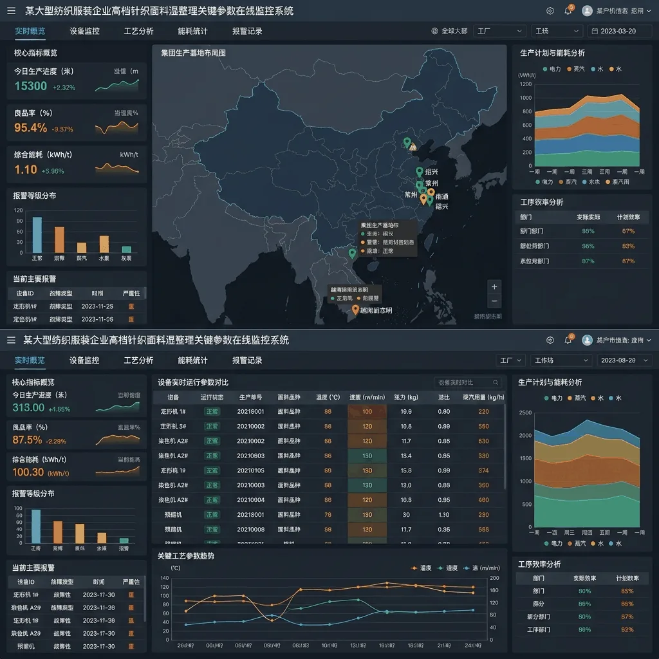The height and width of the screenshot is (659, 659).
Task: Toggle 电力 legend item in top energy chart
Action: coord(552,69)
